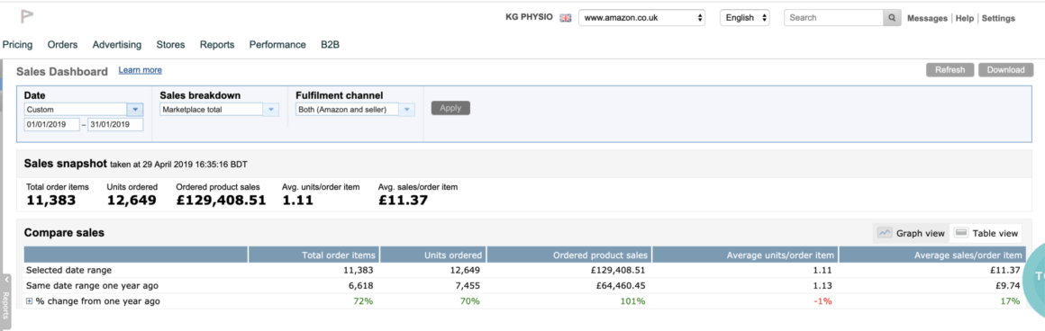Expand the collapsed Reports side tab
This screenshot has height=331, width=1045.
click(6, 301)
